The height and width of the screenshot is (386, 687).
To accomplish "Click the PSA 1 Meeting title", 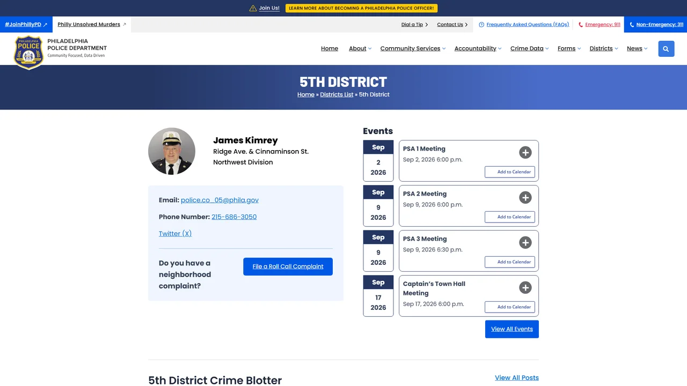I will tap(424, 149).
